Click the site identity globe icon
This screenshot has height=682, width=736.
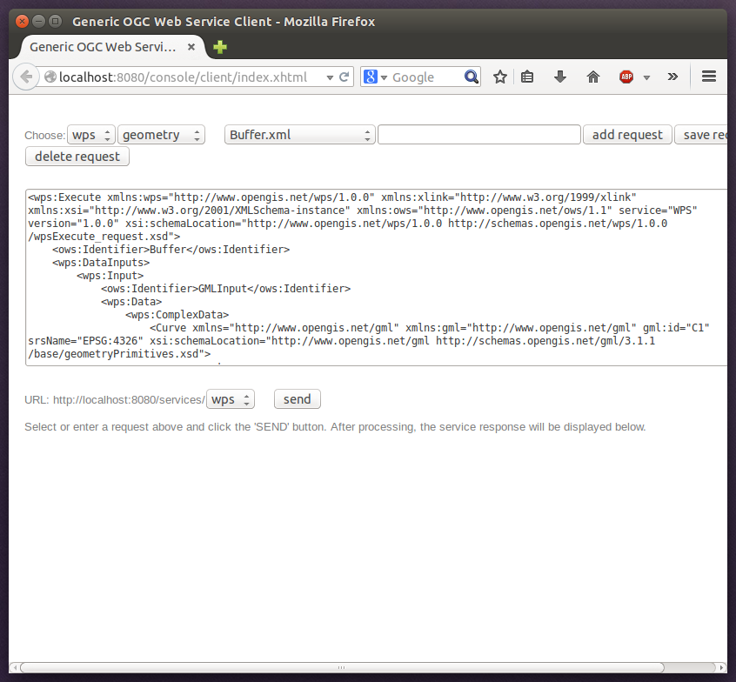tap(50, 77)
